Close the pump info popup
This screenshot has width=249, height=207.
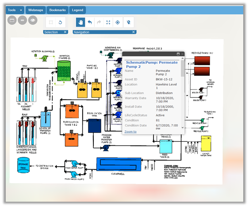pyautogui.click(x=182, y=54)
